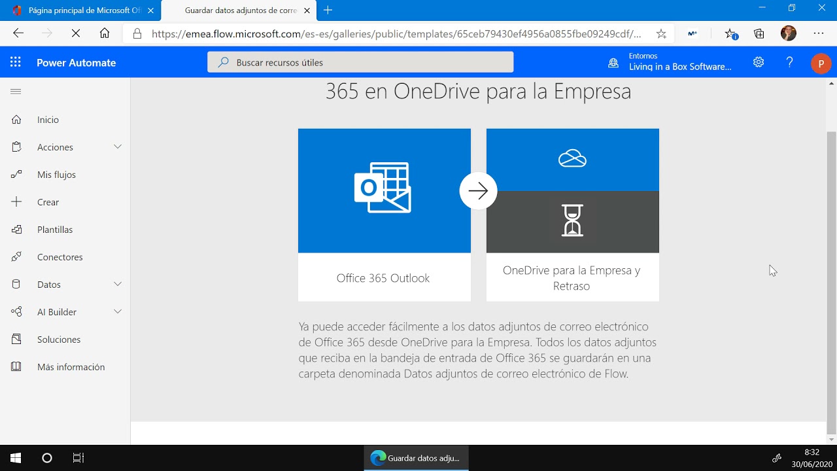Open Plantillas in the sidebar
The image size is (837, 471).
(55, 230)
